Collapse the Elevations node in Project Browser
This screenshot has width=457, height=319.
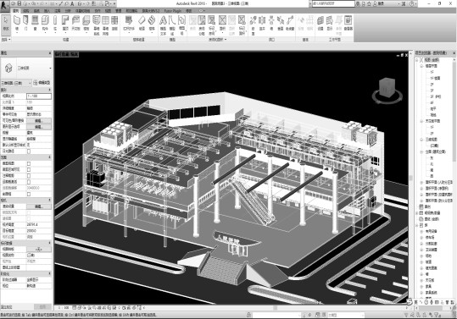point(421,151)
